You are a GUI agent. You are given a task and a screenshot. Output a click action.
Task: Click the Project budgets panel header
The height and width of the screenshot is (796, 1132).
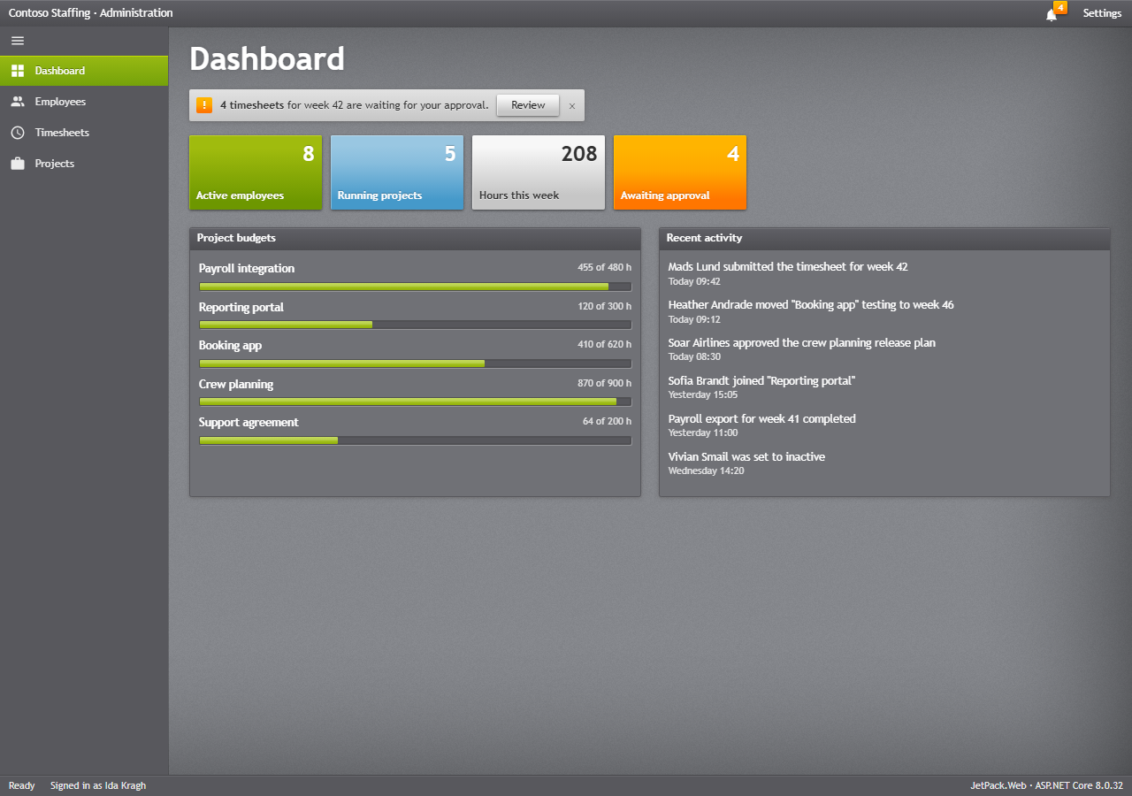(x=415, y=238)
